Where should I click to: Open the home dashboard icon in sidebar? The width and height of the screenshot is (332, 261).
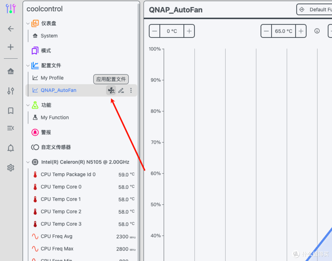click(x=11, y=71)
